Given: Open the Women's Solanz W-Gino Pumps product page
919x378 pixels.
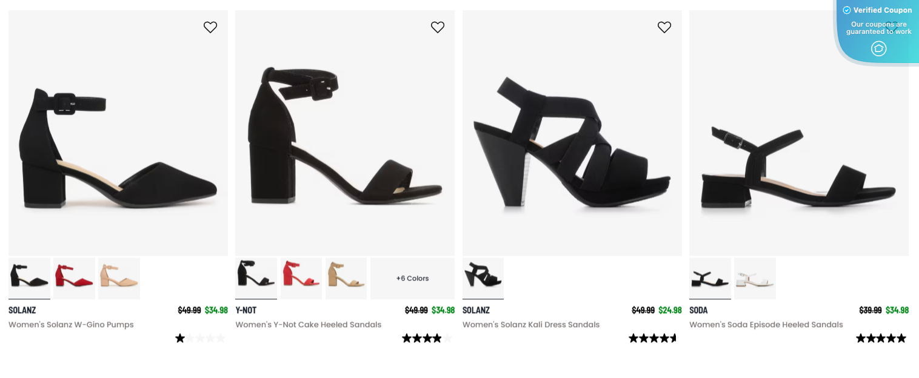Looking at the screenshot, I should click(x=71, y=324).
